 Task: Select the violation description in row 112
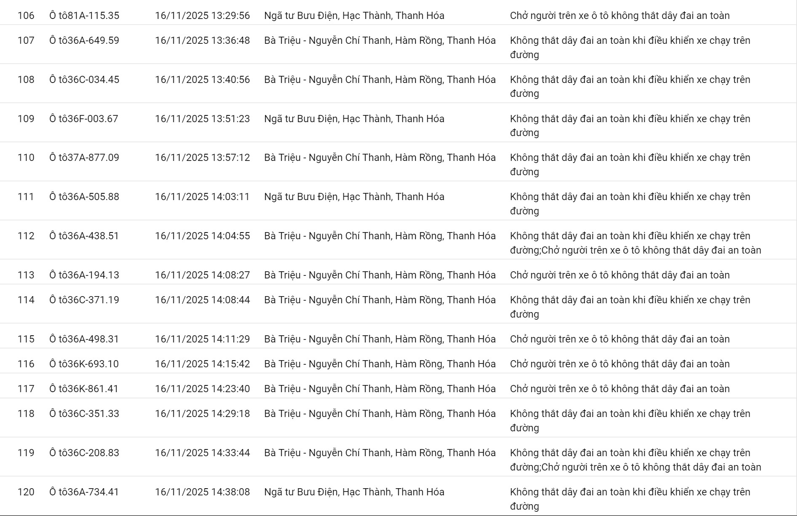coord(635,243)
